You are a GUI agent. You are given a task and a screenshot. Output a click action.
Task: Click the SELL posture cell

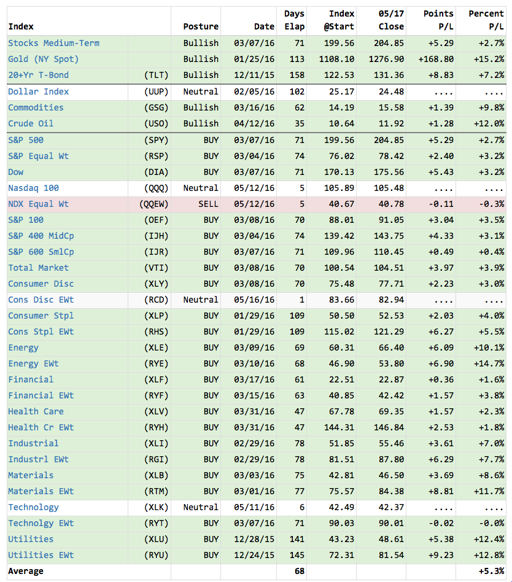(x=208, y=204)
